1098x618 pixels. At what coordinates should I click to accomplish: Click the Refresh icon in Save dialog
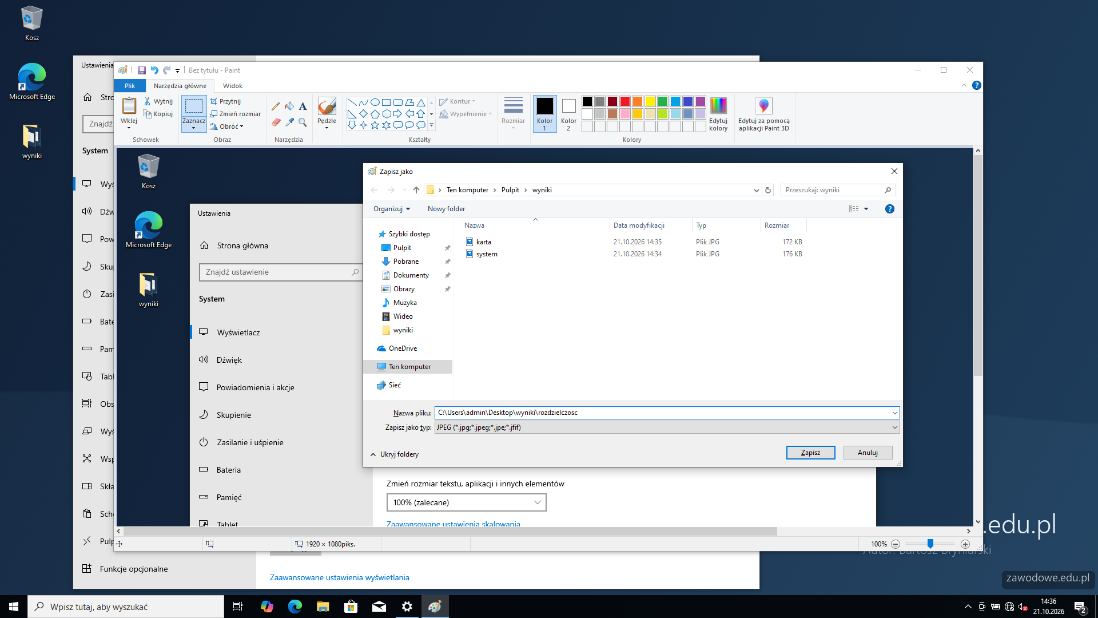[x=768, y=190]
